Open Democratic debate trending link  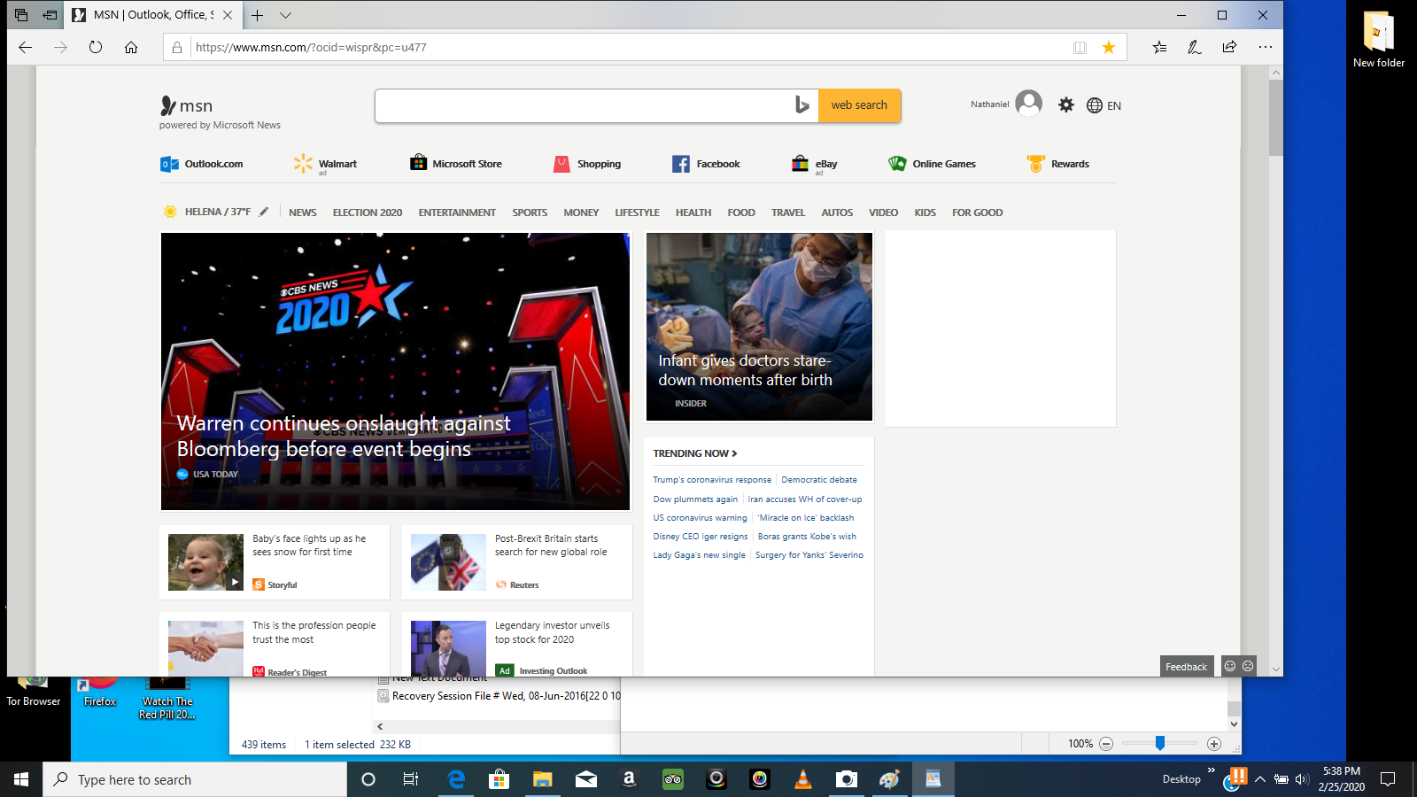819,480
